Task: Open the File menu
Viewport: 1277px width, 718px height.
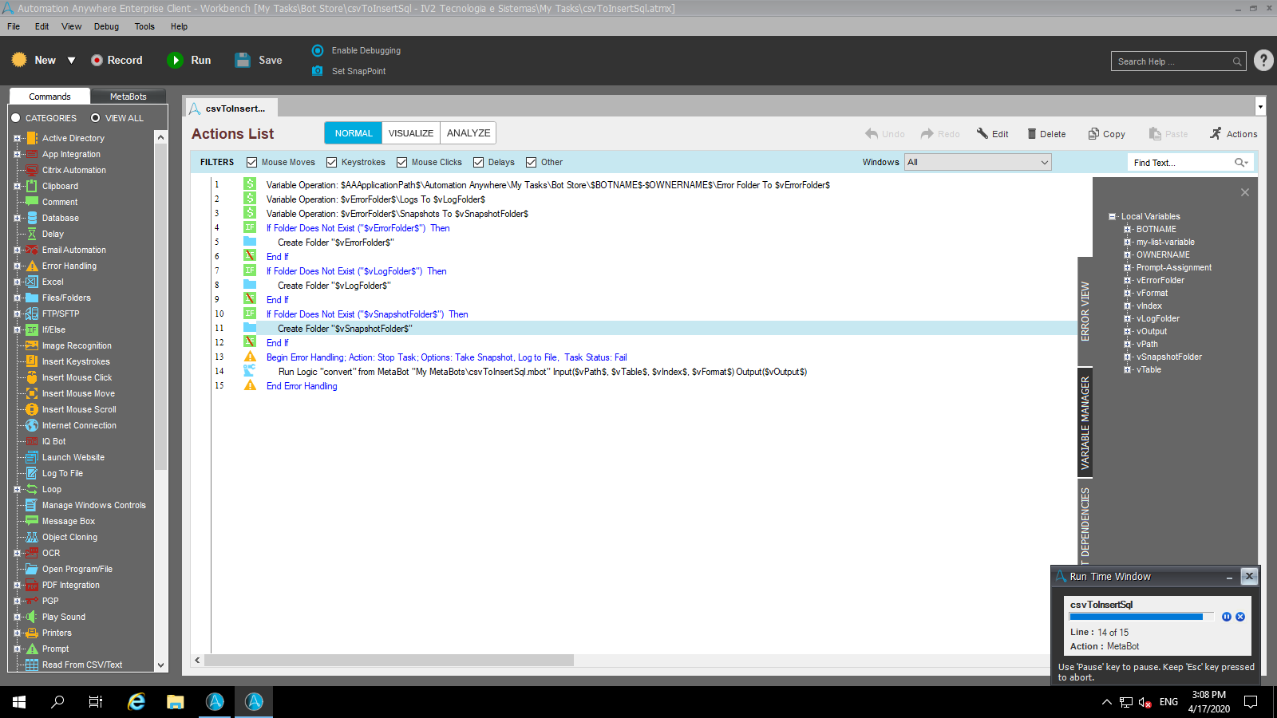Action: tap(14, 26)
